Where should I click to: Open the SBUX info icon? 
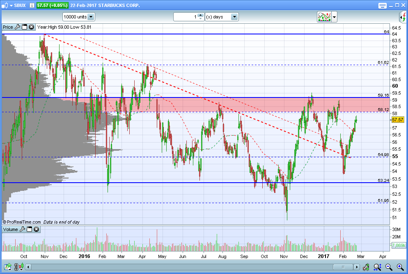pyautogui.click(x=32, y=5)
